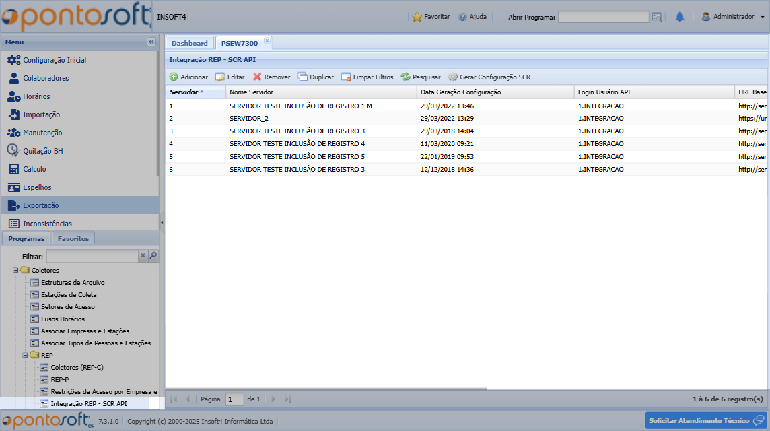Click the Editar pencil icon
770x431 pixels.
point(220,77)
